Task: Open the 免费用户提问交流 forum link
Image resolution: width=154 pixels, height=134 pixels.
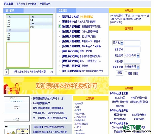Action: (x=139, y=98)
